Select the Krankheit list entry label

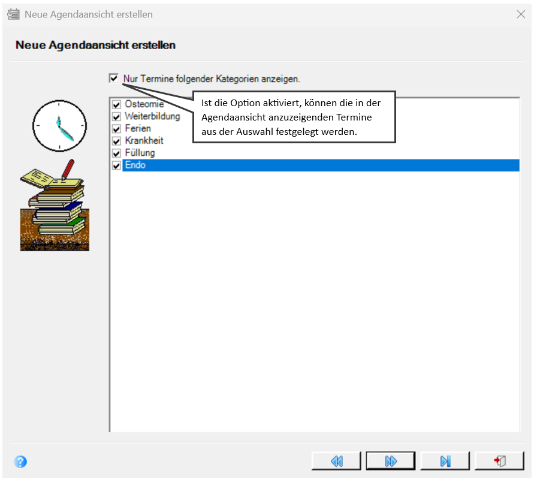(x=144, y=140)
